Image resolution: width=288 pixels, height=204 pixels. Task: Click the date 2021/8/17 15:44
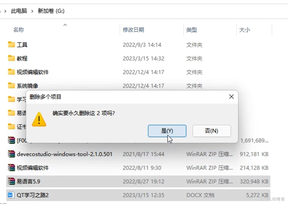pyautogui.click(x=144, y=154)
